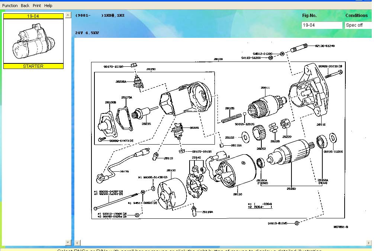The image size is (374, 251).
Task: Select the plunger part 28235
Action: (x=142, y=113)
